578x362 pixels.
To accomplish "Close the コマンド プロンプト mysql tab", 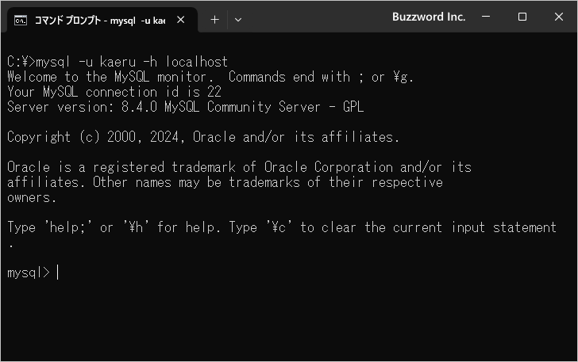I will (x=181, y=20).
